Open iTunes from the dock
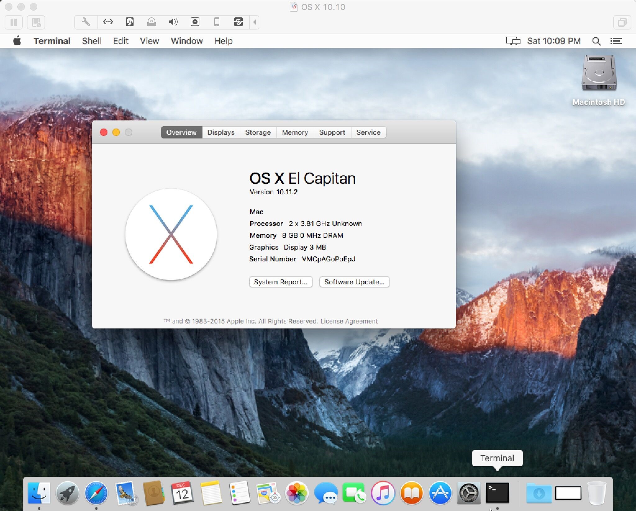This screenshot has width=636, height=511. click(x=383, y=493)
